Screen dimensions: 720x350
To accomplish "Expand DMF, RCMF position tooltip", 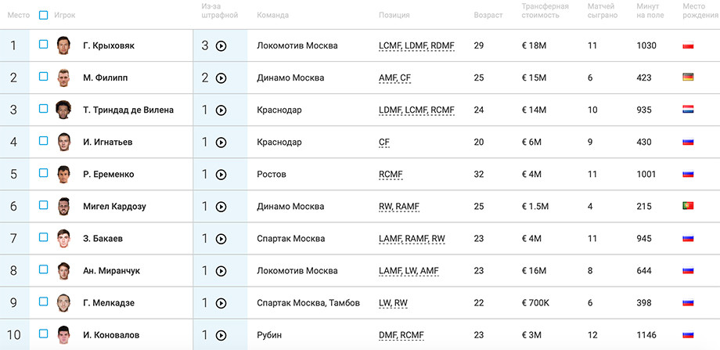I will pyautogui.click(x=401, y=335).
